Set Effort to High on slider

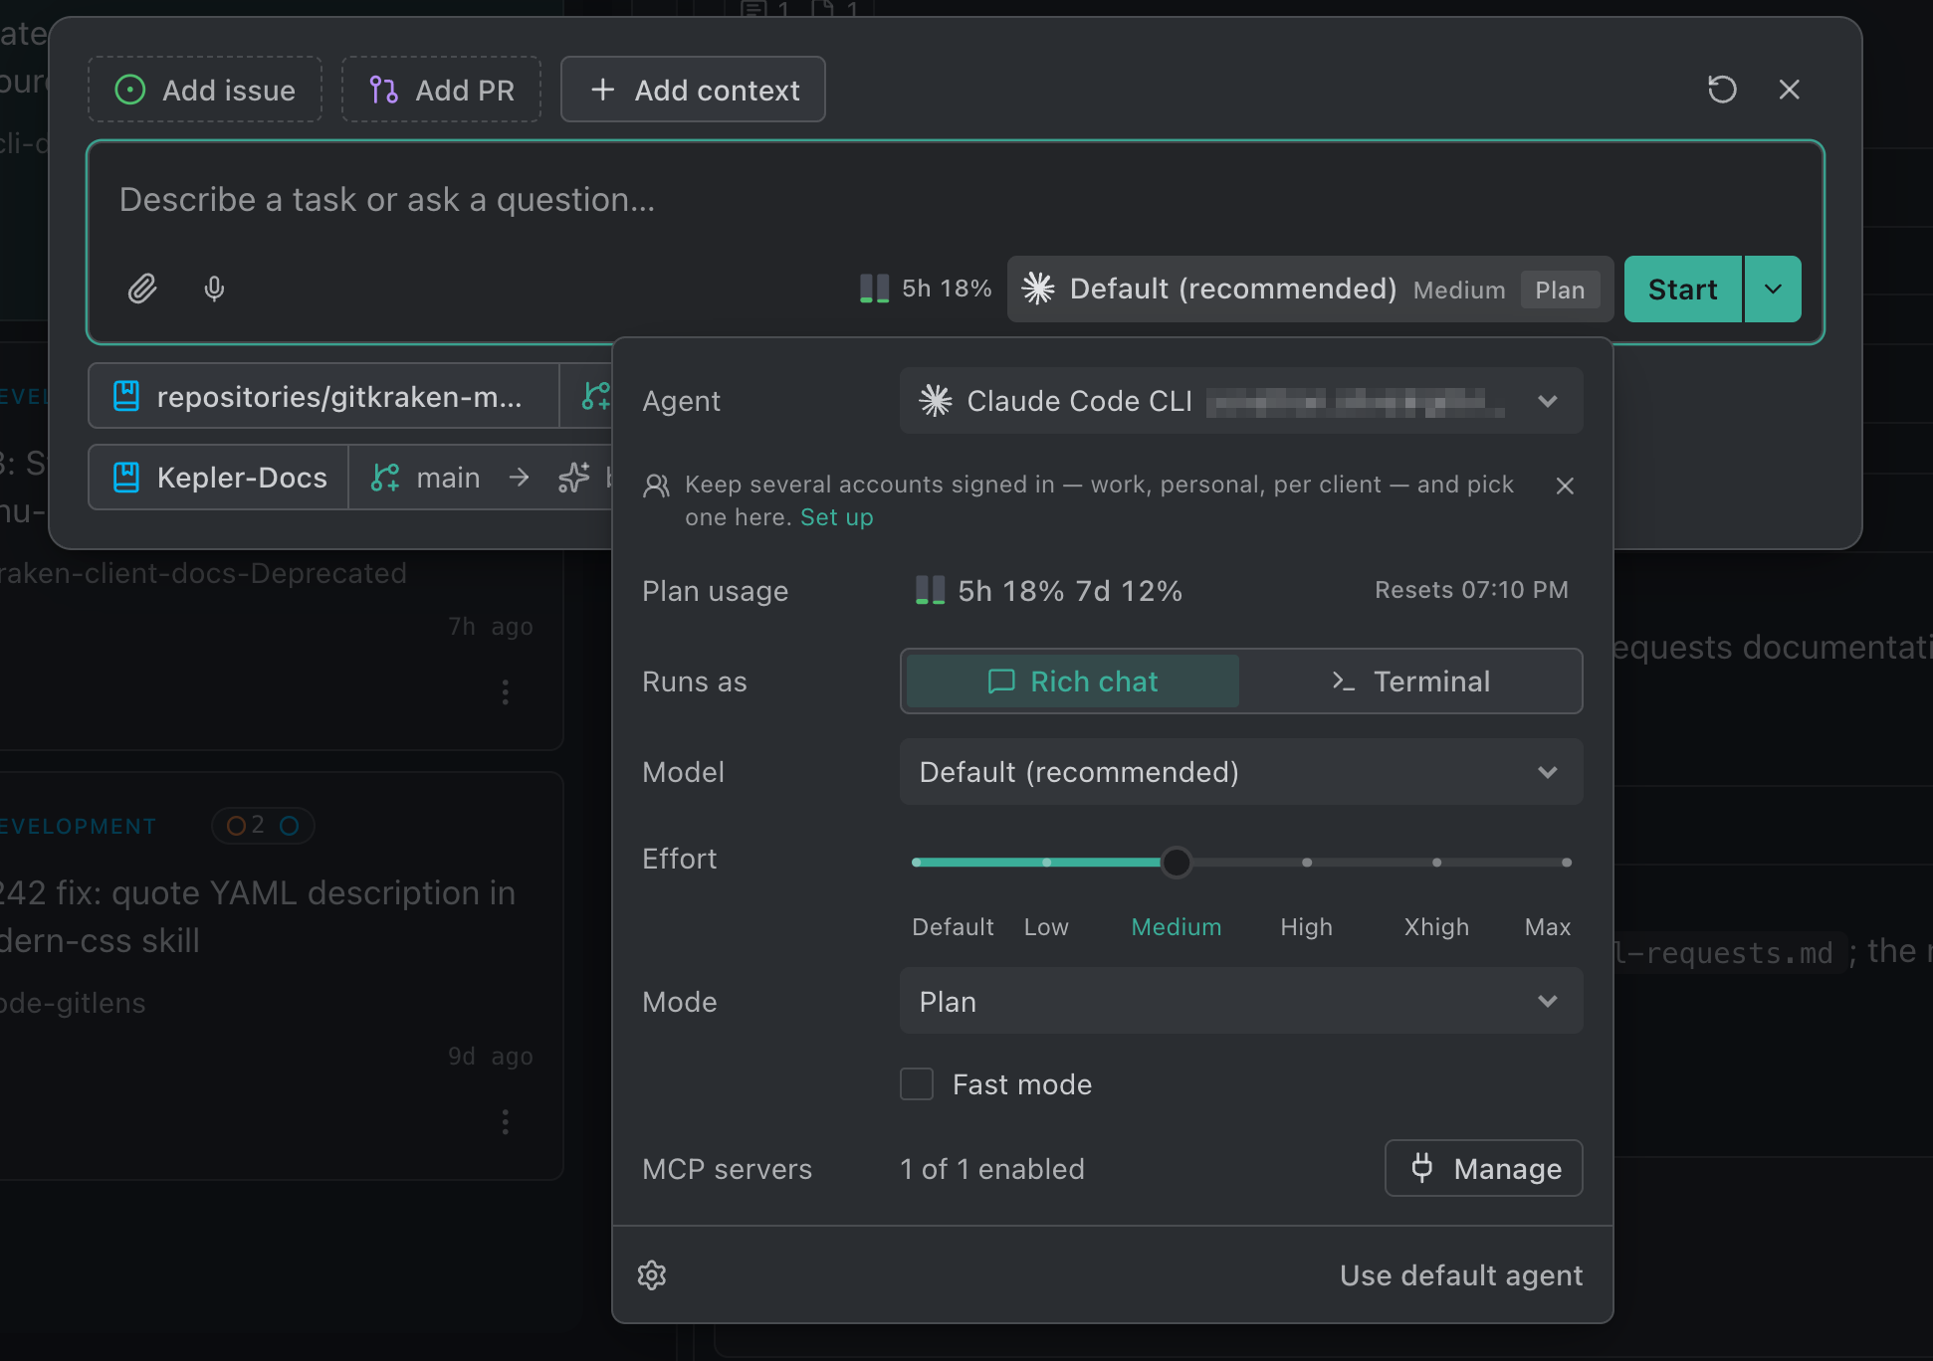[x=1306, y=863]
